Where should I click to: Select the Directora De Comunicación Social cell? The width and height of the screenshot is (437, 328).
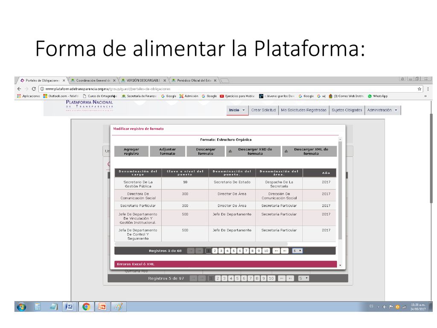(138, 196)
